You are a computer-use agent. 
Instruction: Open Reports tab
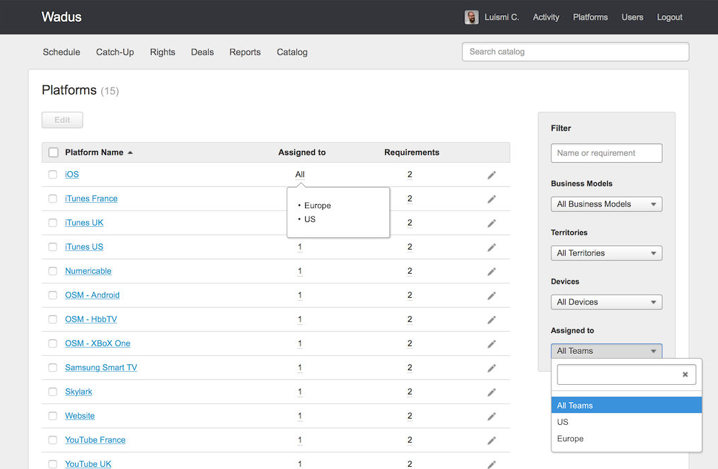(245, 52)
